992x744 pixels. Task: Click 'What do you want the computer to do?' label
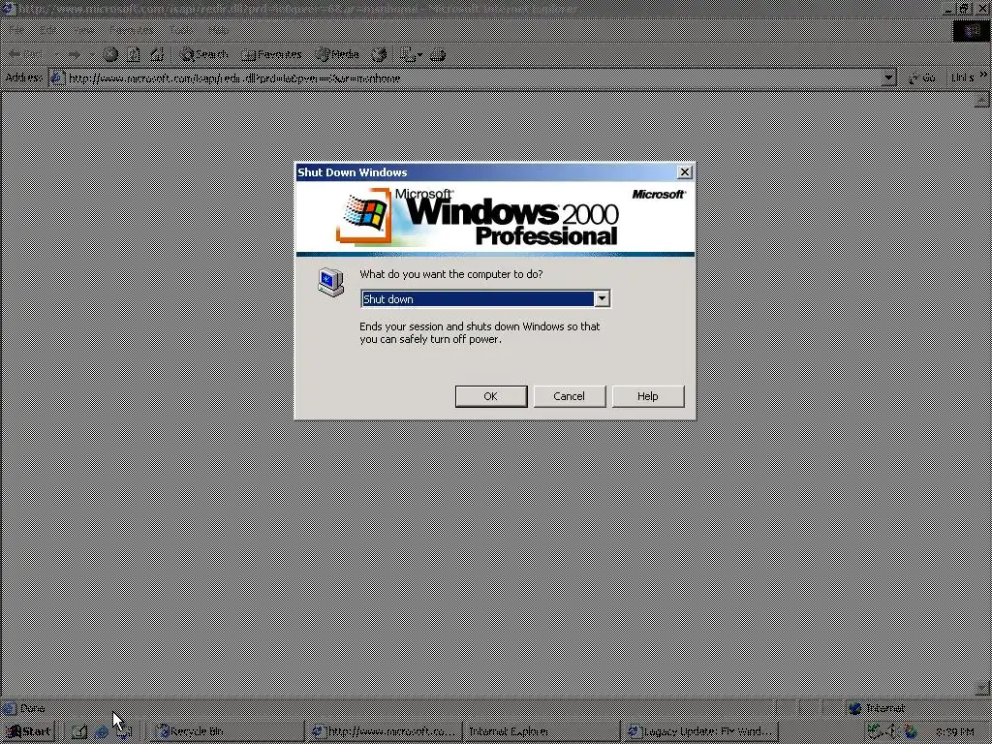[451, 274]
